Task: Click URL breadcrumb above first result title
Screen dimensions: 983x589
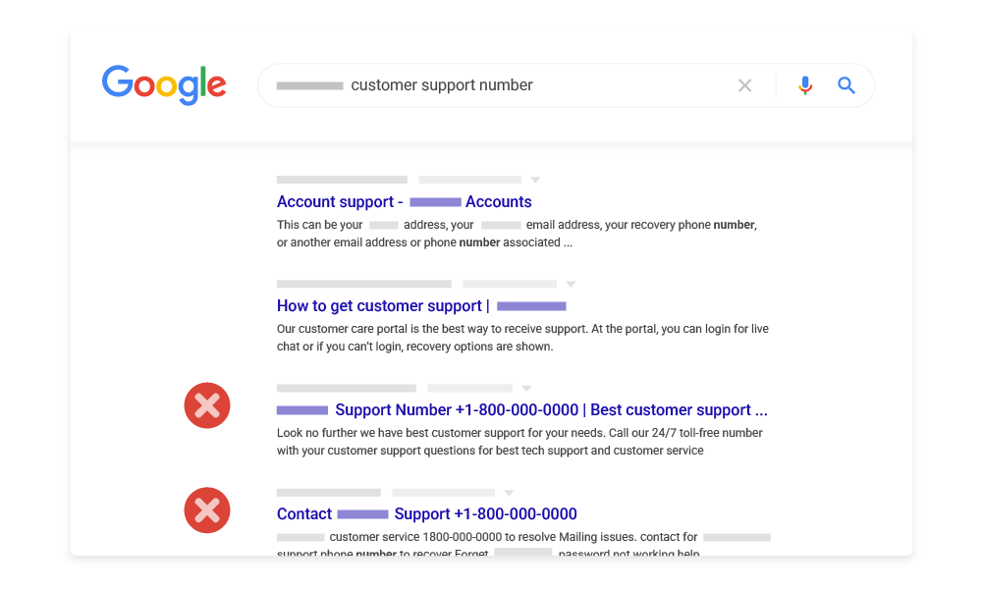Action: (342, 180)
